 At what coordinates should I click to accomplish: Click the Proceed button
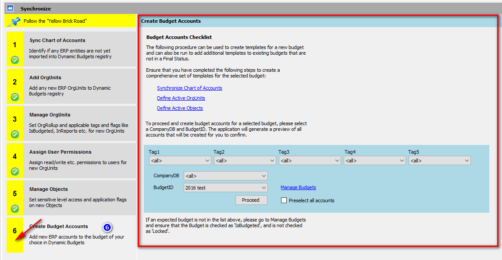pyautogui.click(x=251, y=200)
